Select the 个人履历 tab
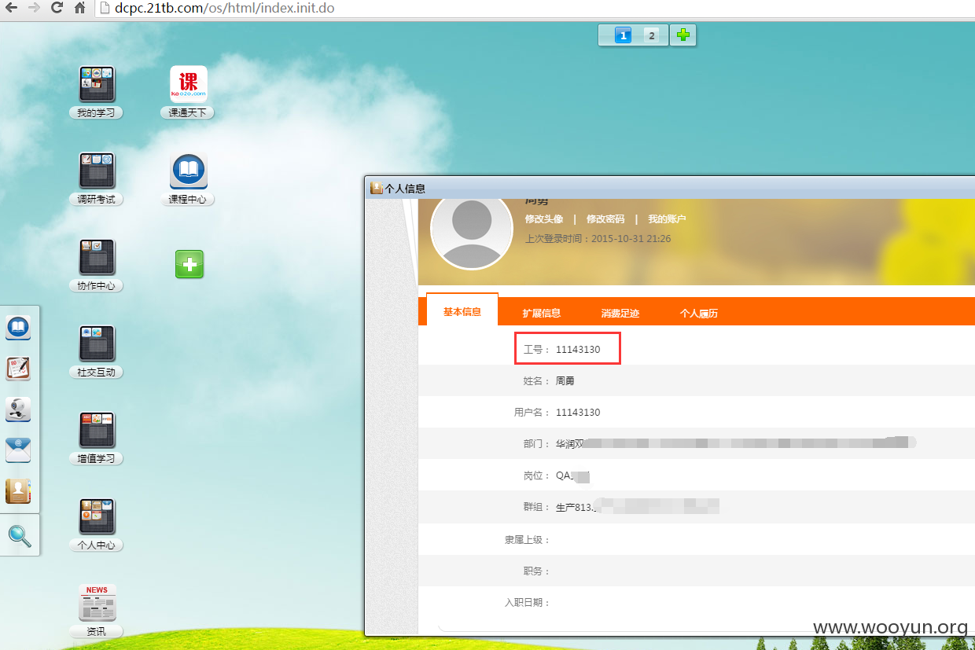The width and height of the screenshot is (975, 650). click(x=699, y=313)
